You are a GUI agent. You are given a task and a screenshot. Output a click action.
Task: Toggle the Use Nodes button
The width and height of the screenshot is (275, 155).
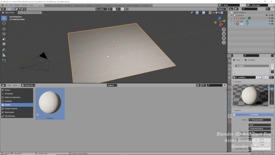[253, 114]
